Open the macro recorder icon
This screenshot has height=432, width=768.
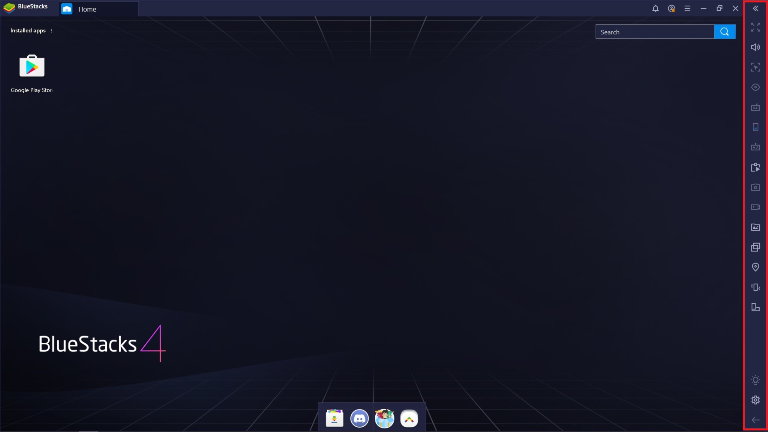[x=756, y=167]
